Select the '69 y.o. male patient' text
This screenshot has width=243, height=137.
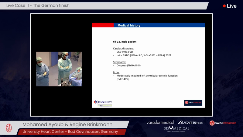125,41
